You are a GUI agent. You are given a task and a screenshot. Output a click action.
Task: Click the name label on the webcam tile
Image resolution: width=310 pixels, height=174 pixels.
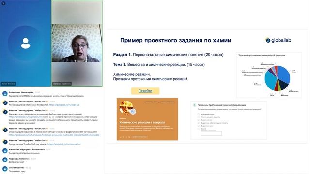click(62, 84)
